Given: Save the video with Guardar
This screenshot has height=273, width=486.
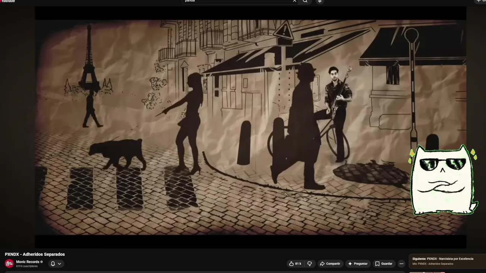Looking at the screenshot, I should [x=383, y=264].
